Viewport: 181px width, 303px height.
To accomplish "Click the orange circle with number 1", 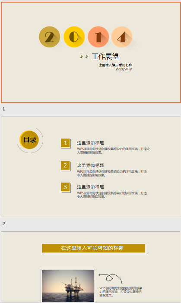I will (x=98, y=37).
